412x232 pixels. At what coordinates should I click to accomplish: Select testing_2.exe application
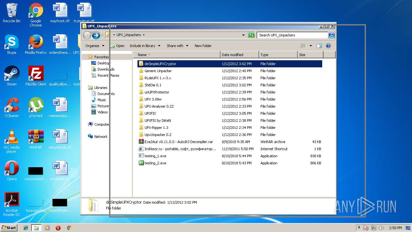(x=230, y=163)
